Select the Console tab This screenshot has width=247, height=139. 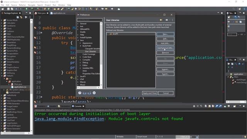78,106
